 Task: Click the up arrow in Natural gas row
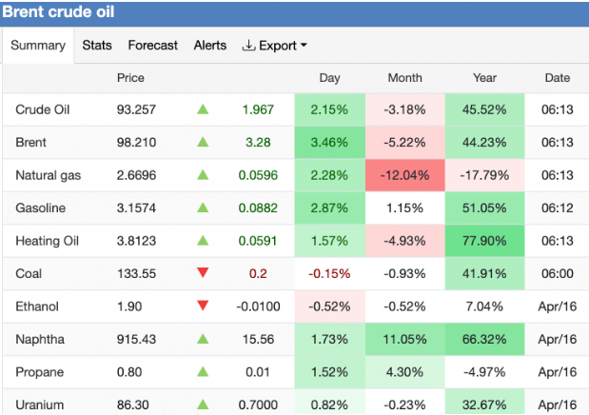point(202,175)
